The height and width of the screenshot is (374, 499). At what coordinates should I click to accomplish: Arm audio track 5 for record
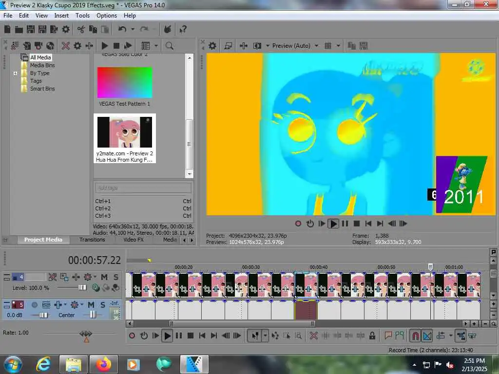pyautogui.click(x=35, y=305)
